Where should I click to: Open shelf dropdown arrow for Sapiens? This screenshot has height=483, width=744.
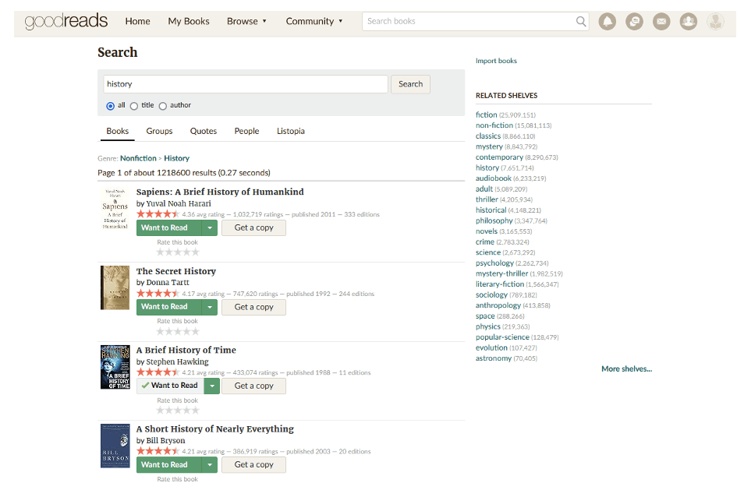click(x=209, y=228)
